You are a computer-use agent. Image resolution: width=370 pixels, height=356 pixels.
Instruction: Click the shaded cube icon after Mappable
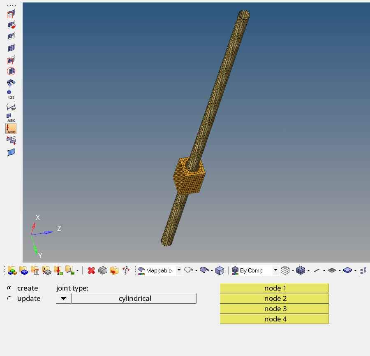click(x=220, y=270)
